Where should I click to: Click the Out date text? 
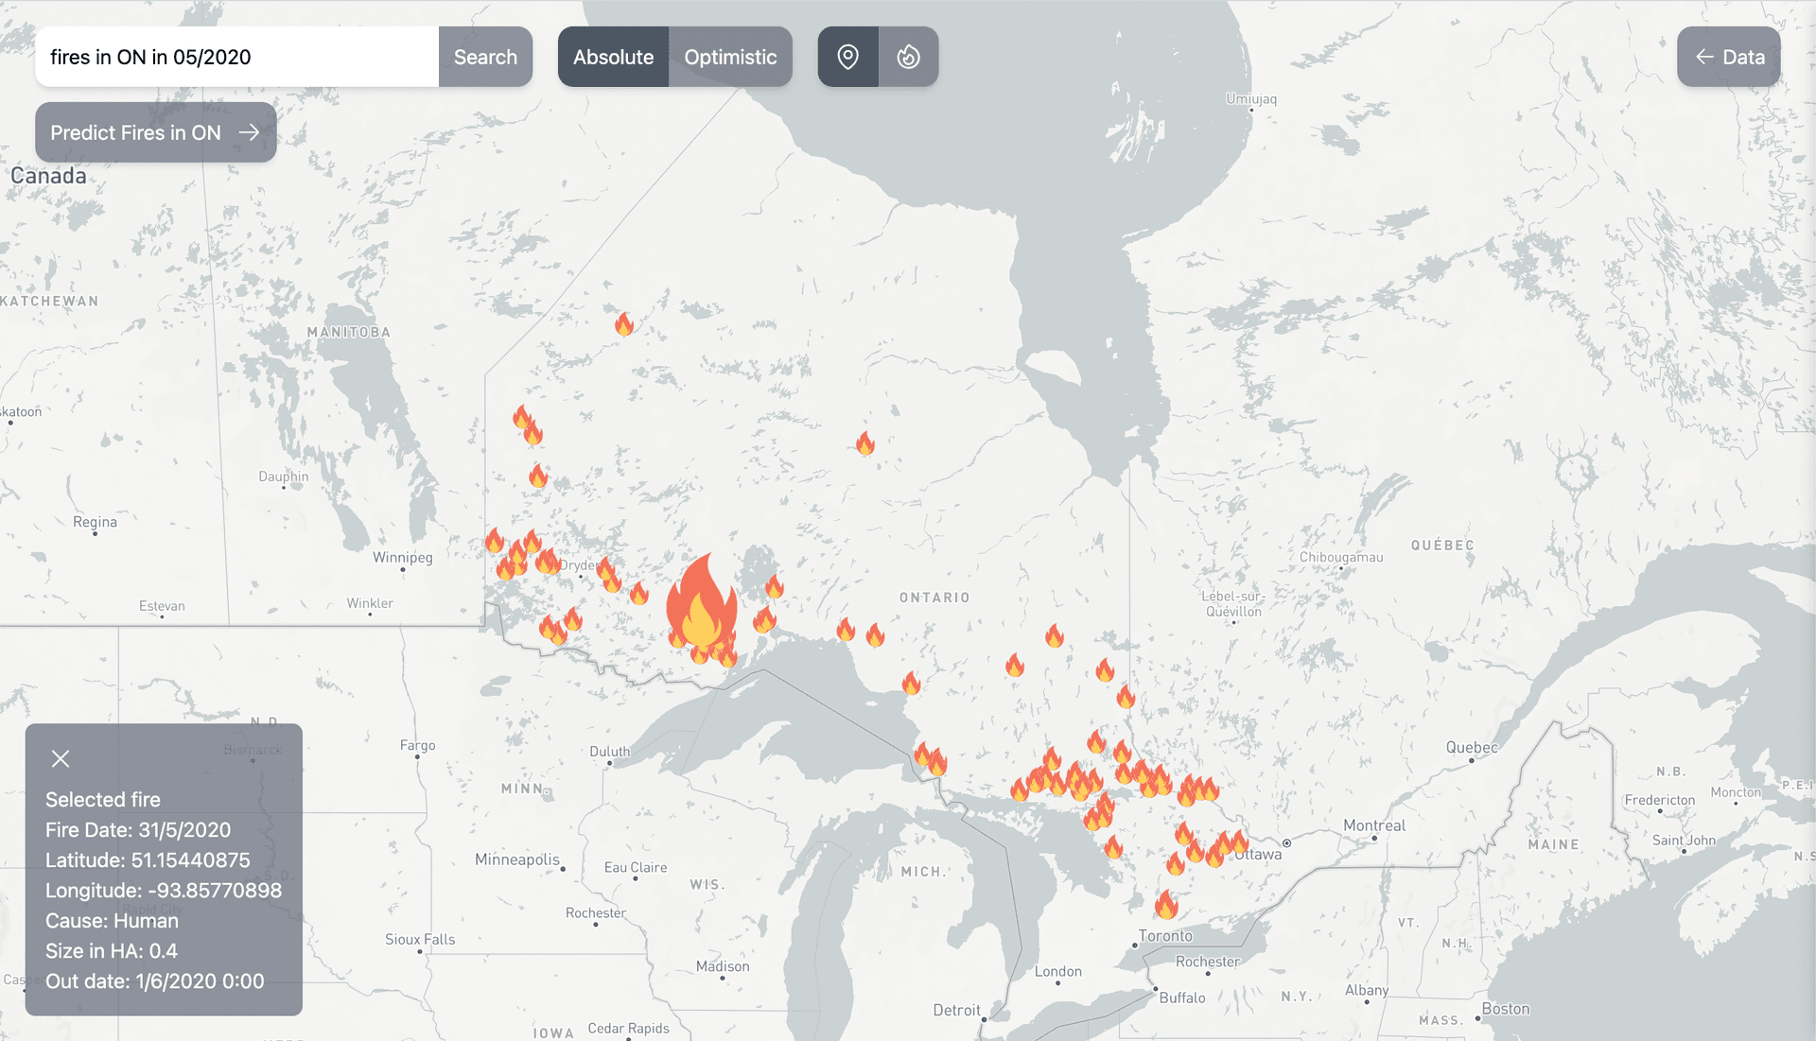tap(155, 981)
